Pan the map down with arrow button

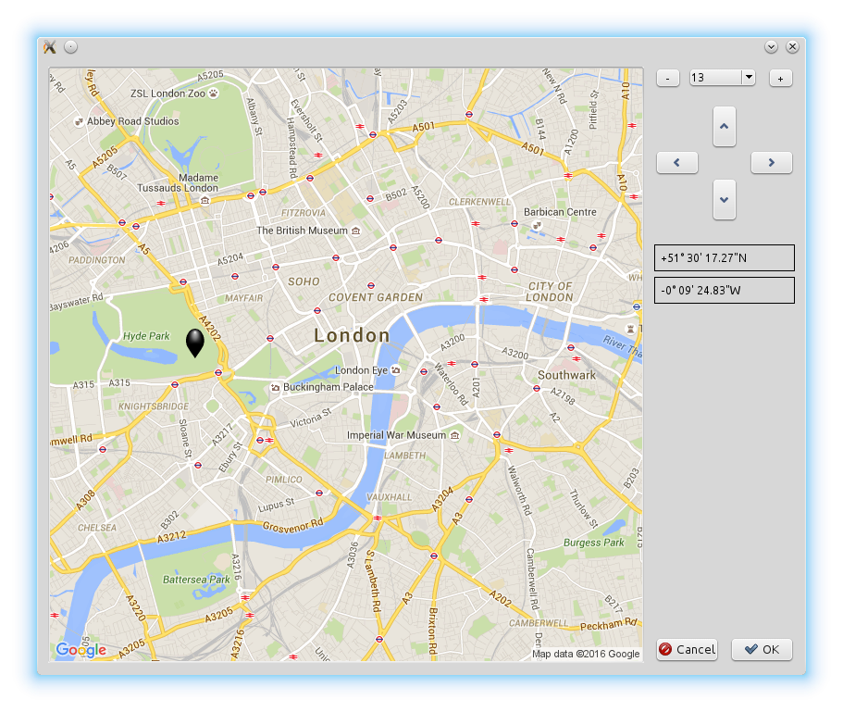pyautogui.click(x=725, y=199)
